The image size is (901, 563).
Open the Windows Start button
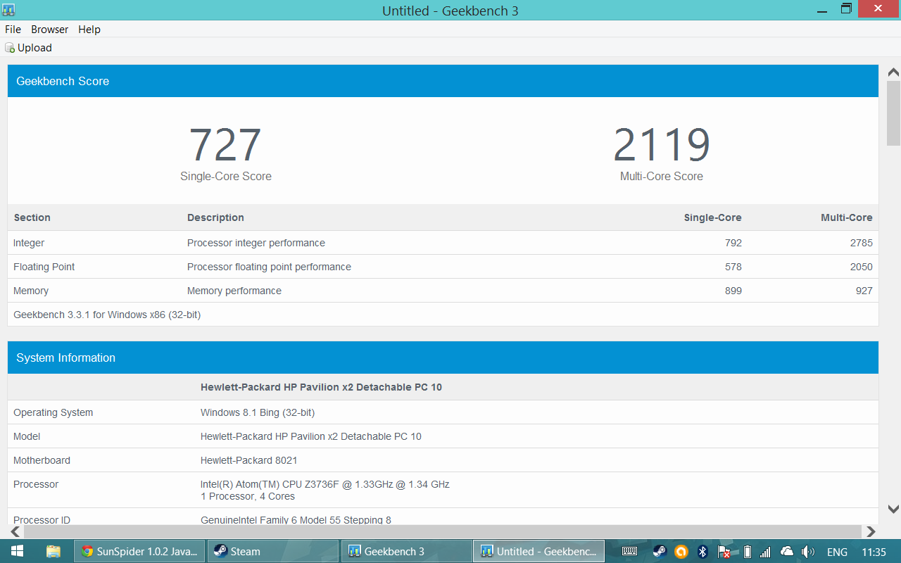pos(17,551)
